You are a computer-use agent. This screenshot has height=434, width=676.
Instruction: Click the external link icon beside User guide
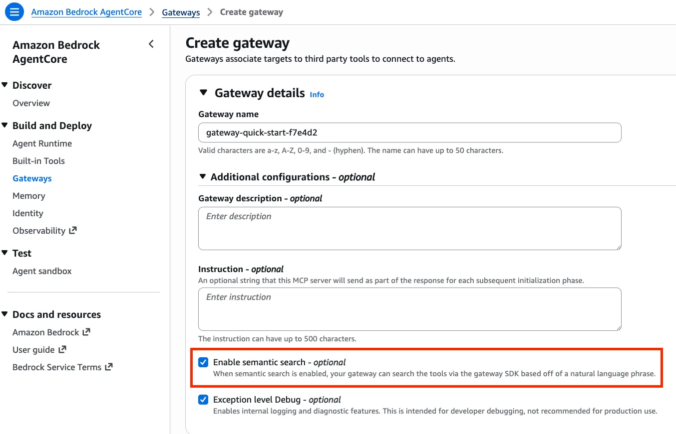tap(62, 349)
